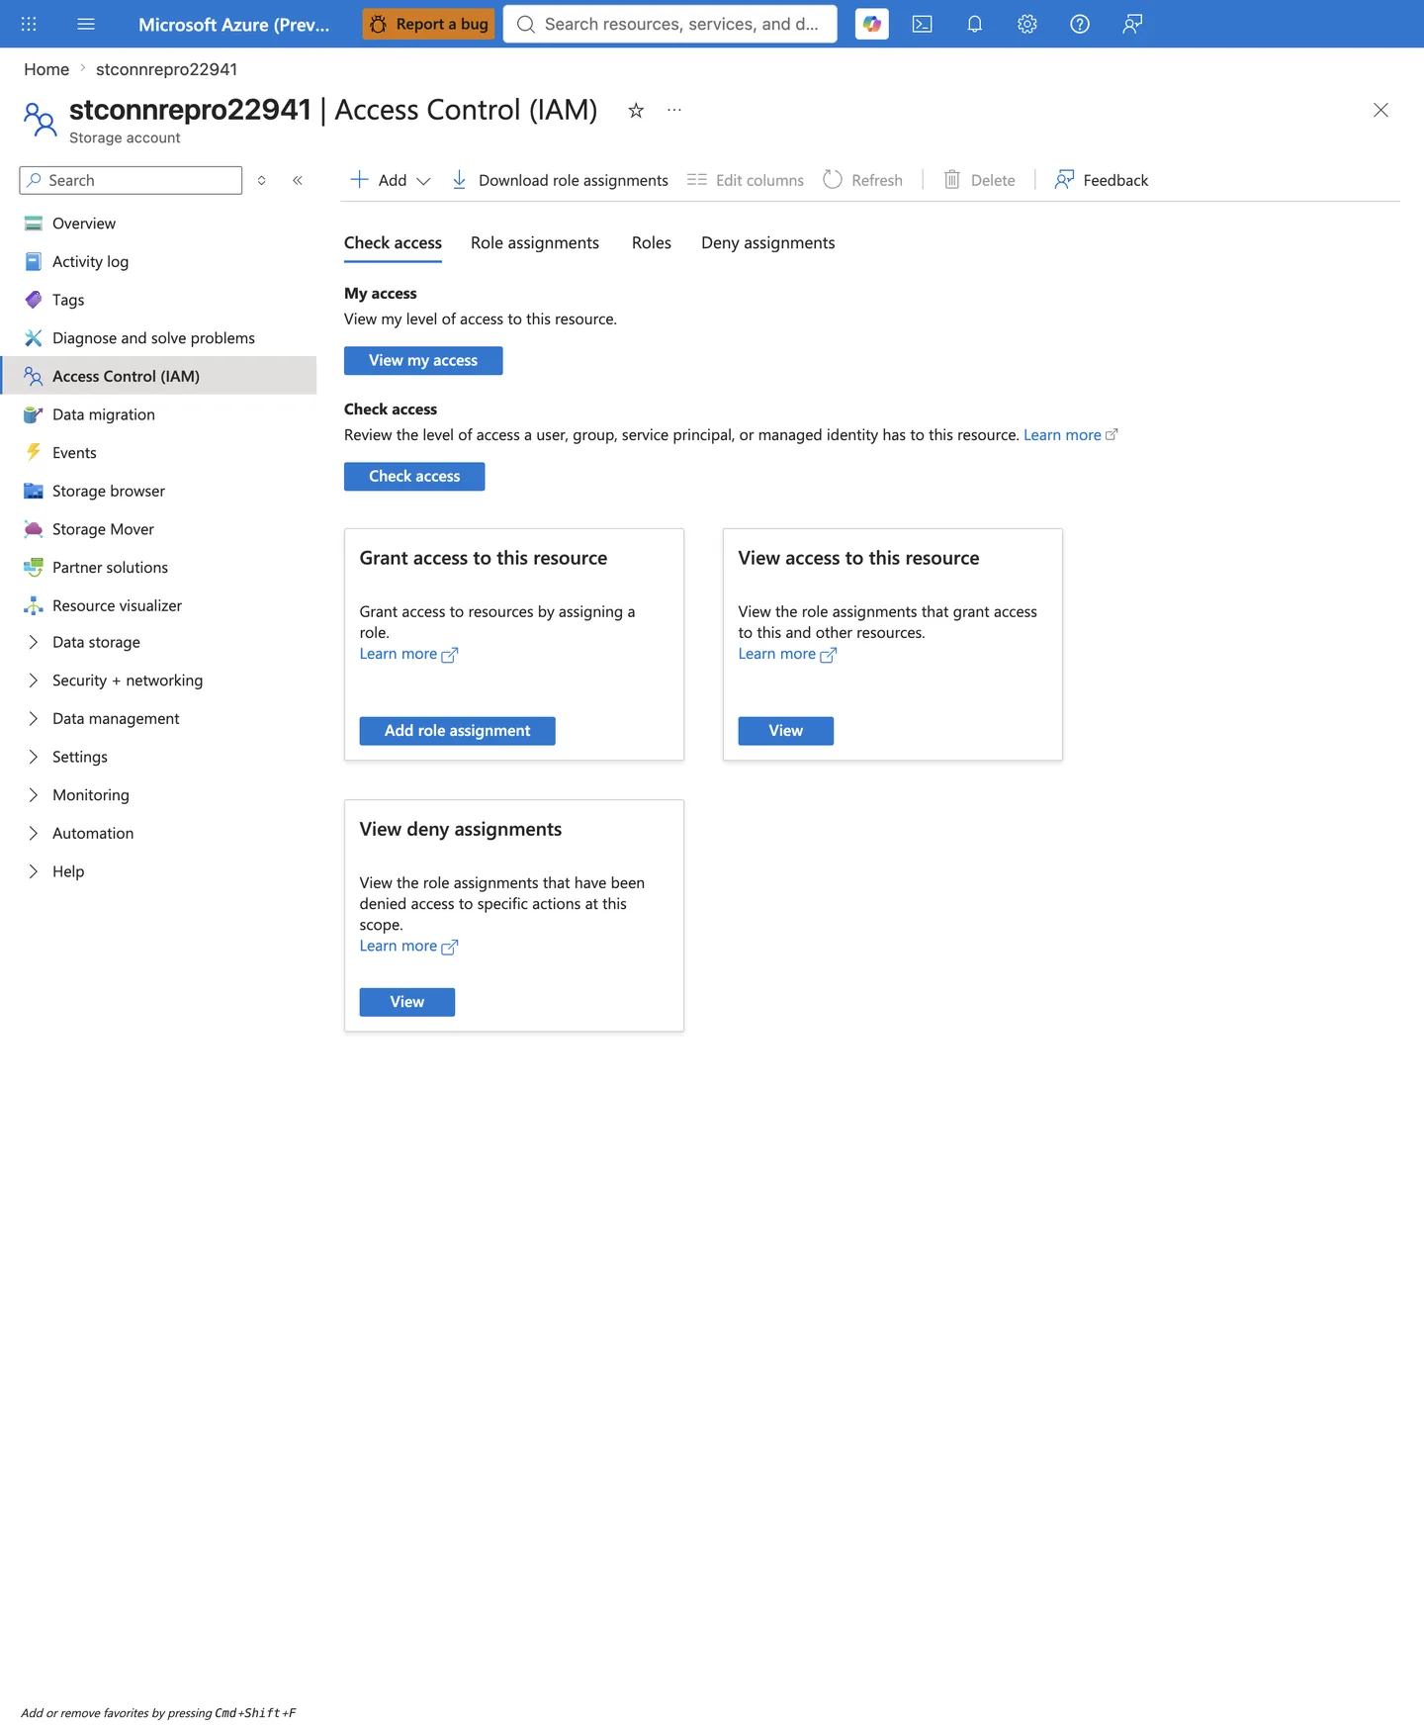Favorite this resource with the star icon
Screen dimensions: 1424x1725
[x=636, y=110]
